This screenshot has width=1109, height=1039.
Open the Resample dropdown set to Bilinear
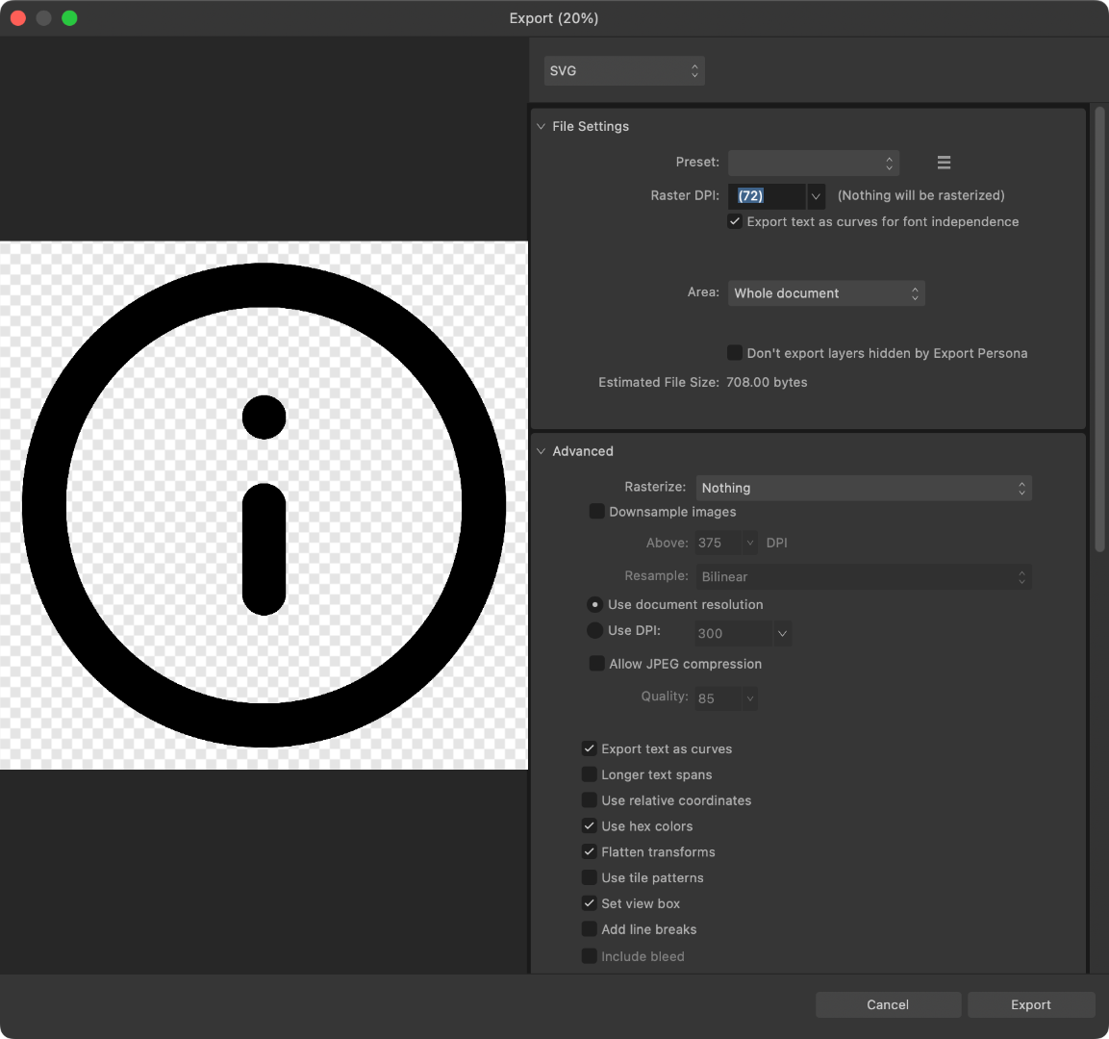click(x=863, y=577)
